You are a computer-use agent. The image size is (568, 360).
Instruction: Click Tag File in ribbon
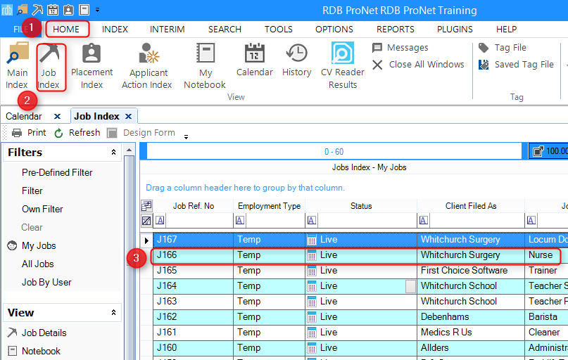[x=503, y=47]
